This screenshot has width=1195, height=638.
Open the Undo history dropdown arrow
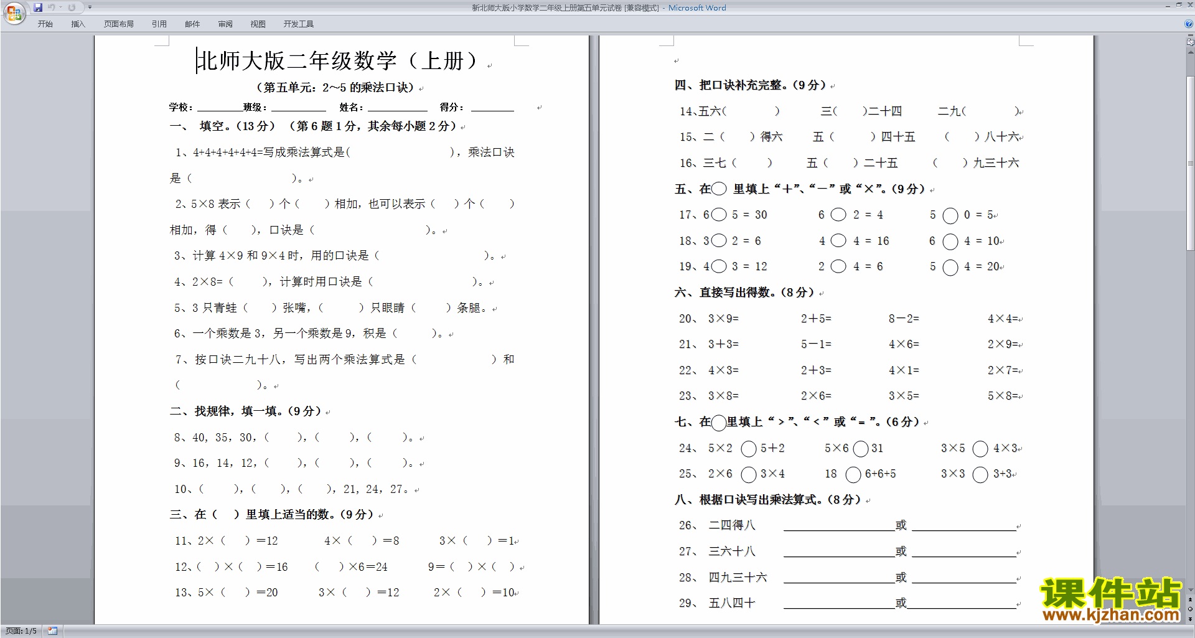point(61,7)
